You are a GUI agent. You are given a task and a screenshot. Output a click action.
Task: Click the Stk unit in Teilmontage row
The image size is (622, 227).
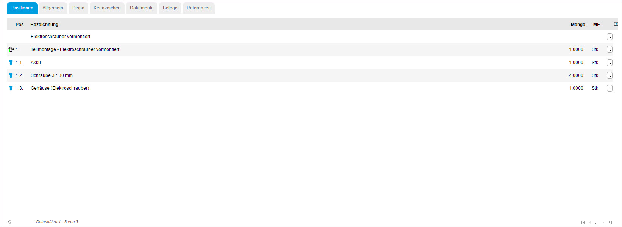pyautogui.click(x=595, y=49)
